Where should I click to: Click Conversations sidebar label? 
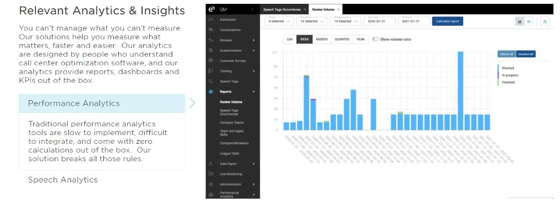click(x=230, y=30)
